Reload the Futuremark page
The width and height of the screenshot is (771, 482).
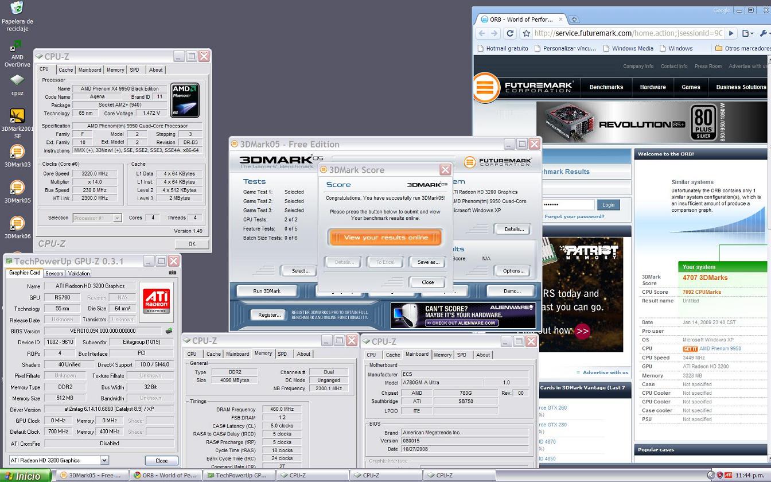pos(509,33)
